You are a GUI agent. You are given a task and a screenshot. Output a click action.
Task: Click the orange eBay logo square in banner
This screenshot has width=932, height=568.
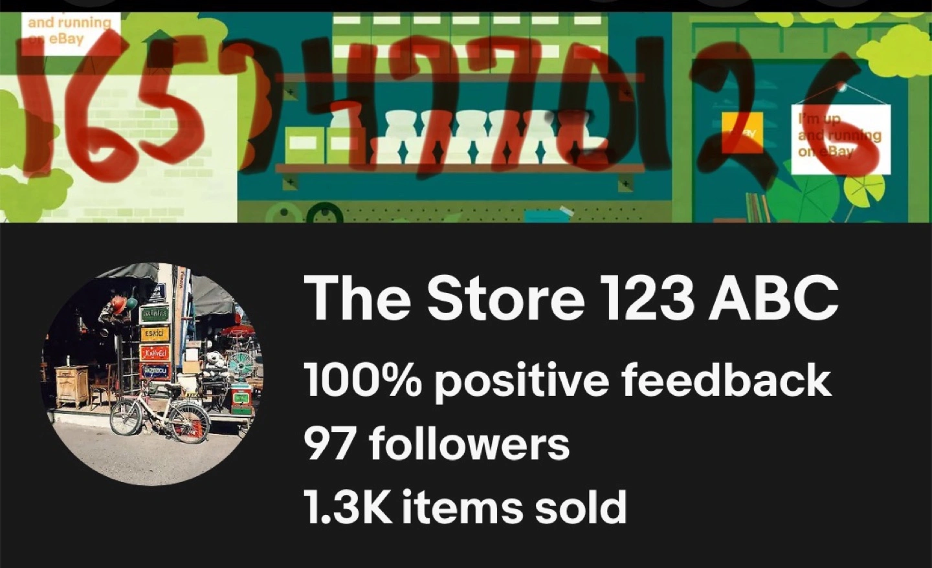742,133
